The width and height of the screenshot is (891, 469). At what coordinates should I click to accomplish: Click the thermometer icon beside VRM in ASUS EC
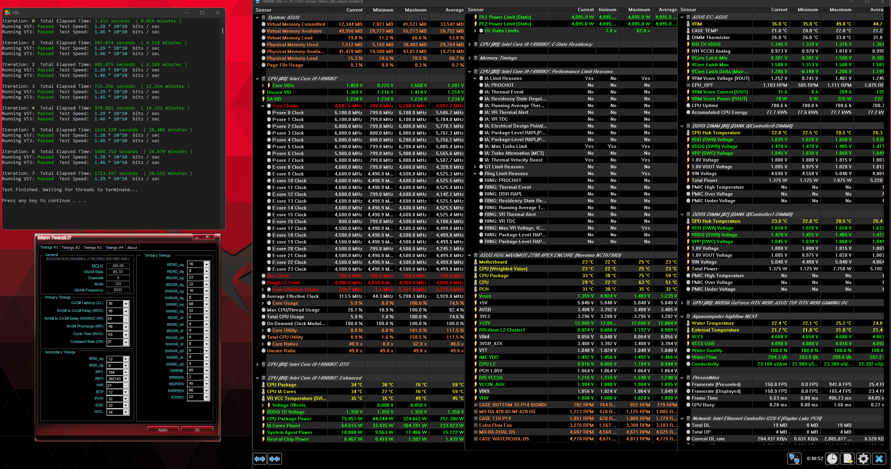[688, 24]
